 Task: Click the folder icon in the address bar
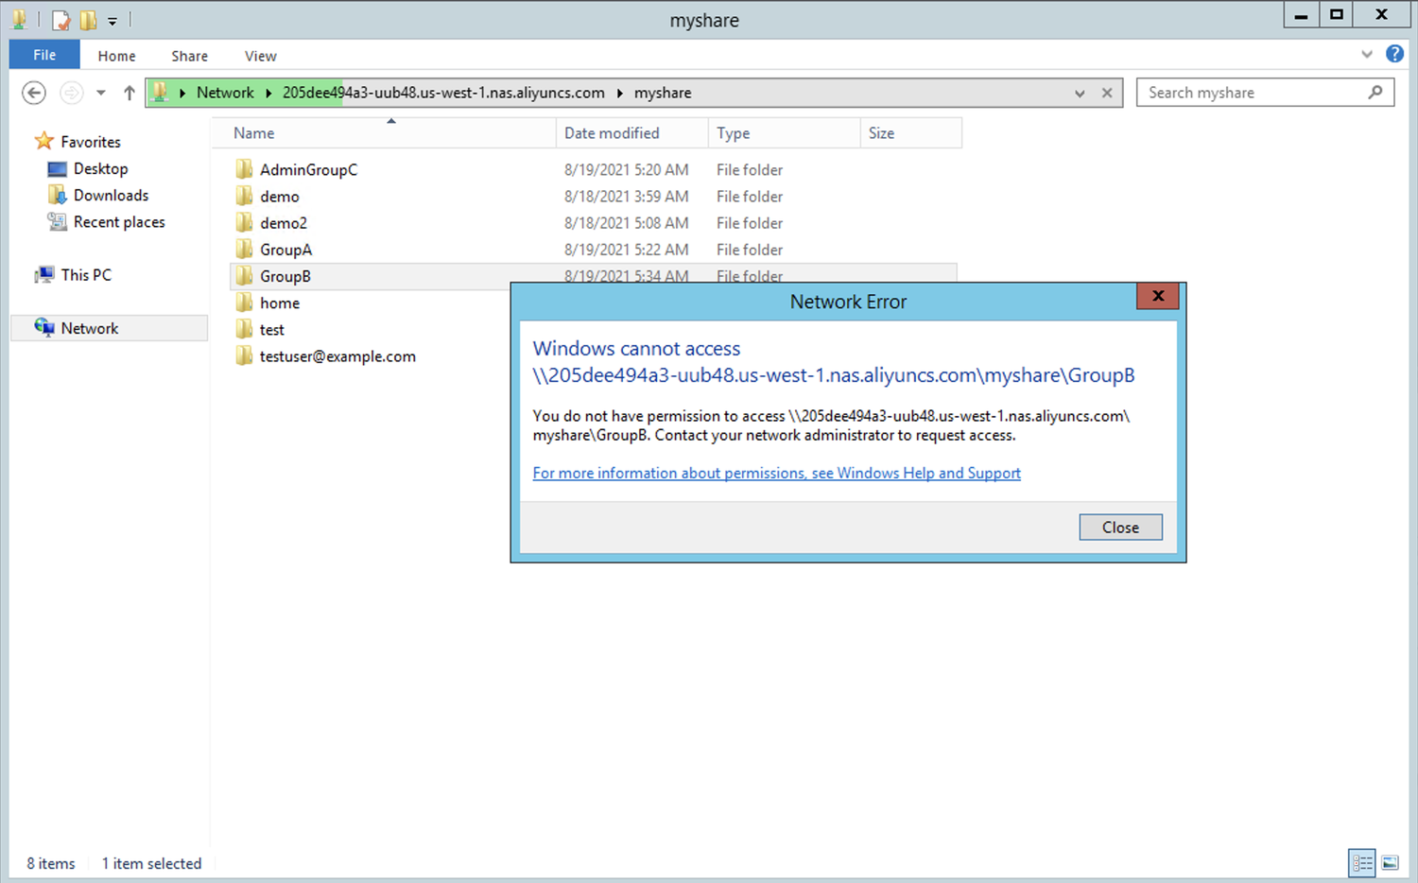click(x=160, y=93)
